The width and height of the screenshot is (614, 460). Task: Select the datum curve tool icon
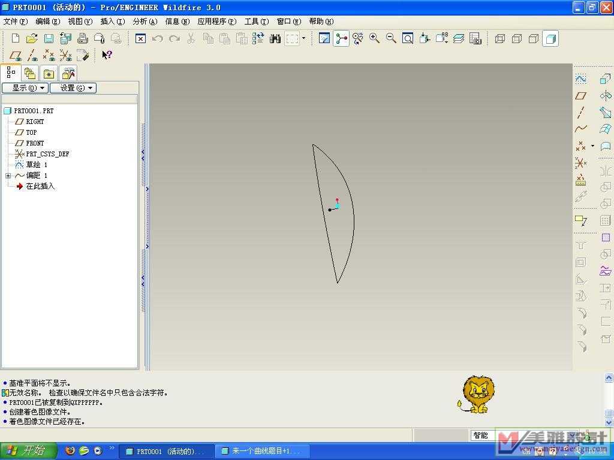point(580,129)
